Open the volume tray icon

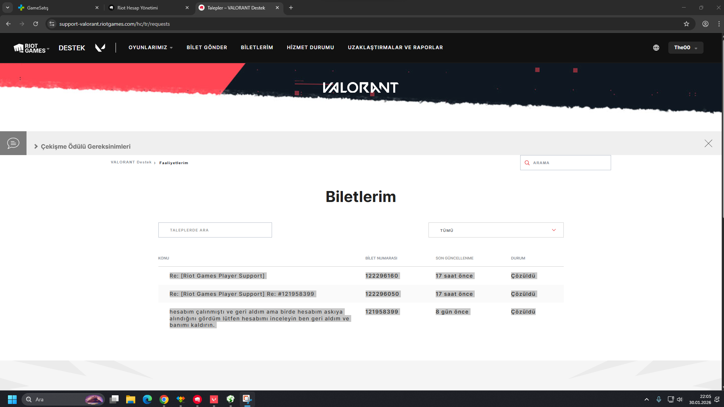tap(680, 399)
